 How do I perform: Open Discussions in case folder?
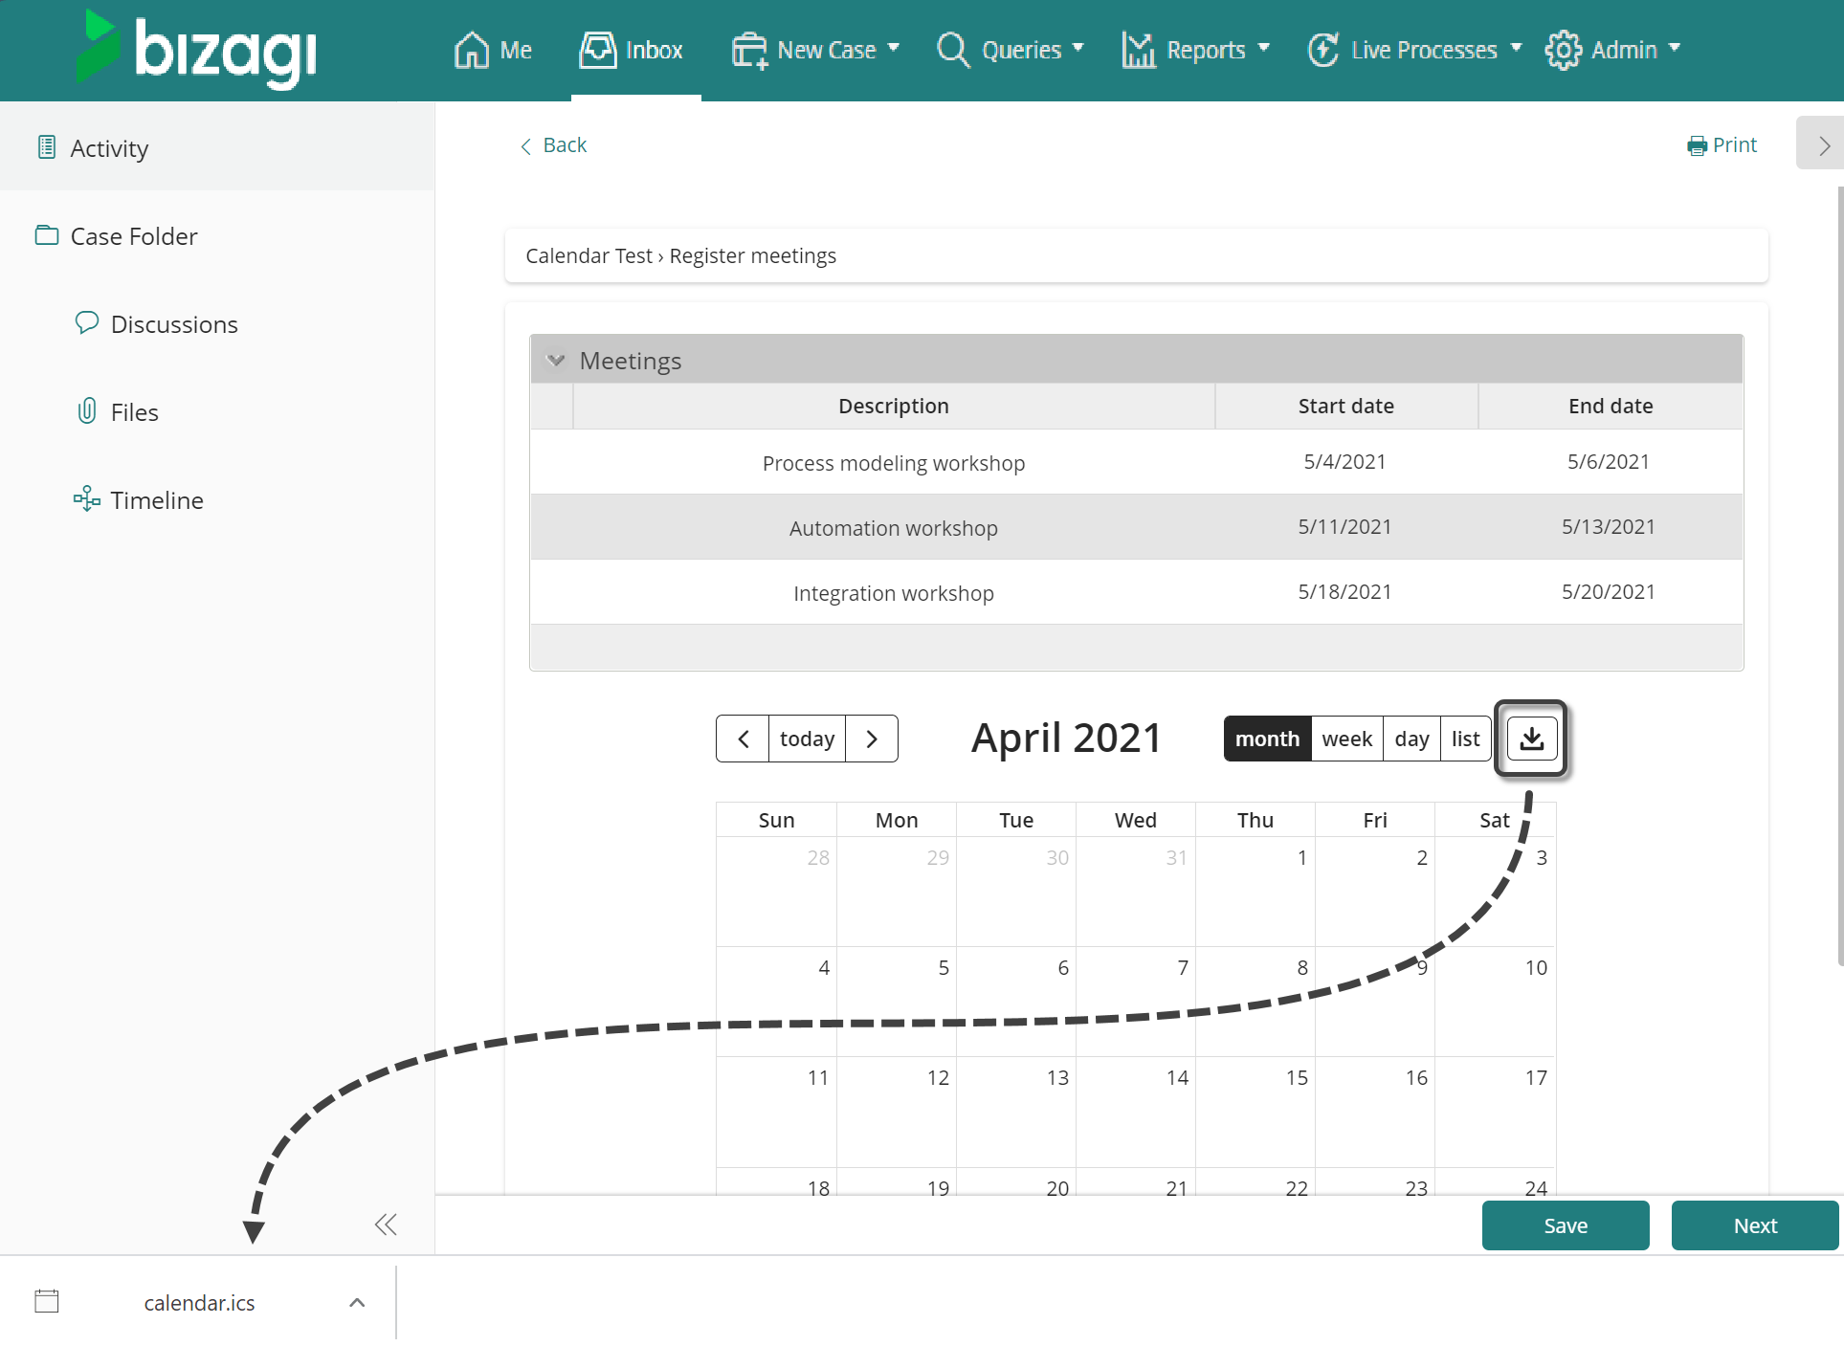point(173,324)
